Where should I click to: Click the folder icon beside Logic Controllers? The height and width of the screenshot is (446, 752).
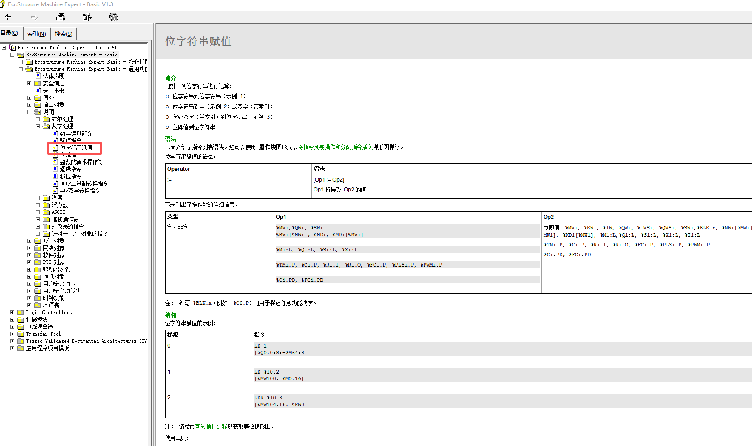coord(21,312)
